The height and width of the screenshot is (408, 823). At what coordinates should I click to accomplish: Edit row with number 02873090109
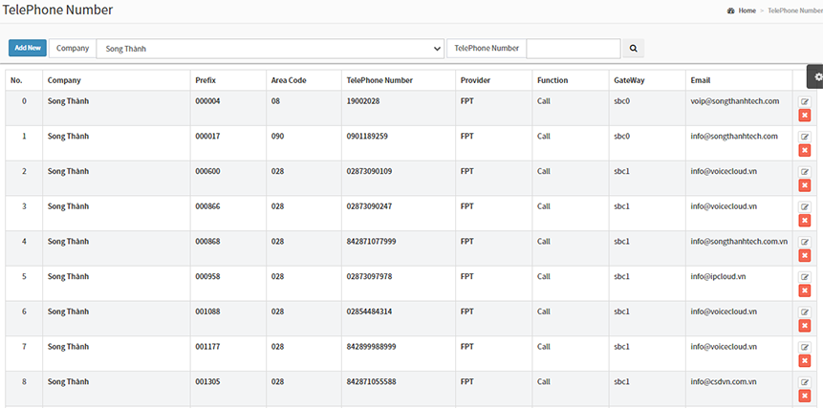tap(804, 172)
